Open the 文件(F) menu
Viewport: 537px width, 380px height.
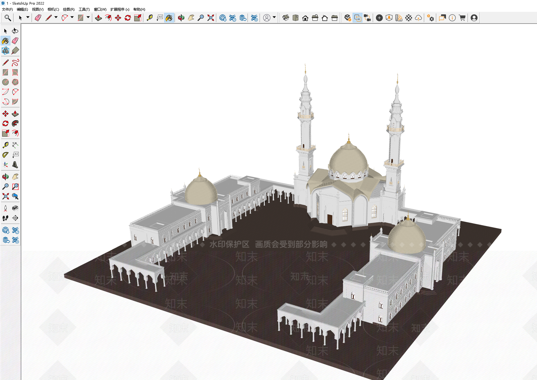tap(7, 9)
